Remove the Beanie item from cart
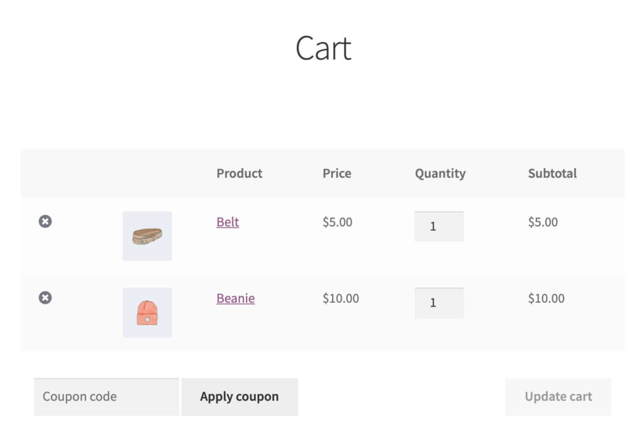644x436 pixels. coord(45,298)
